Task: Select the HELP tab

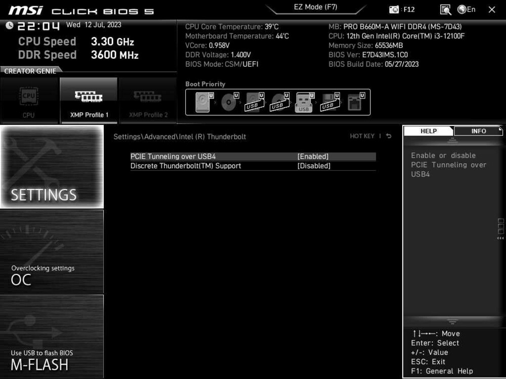Action: pyautogui.click(x=428, y=131)
